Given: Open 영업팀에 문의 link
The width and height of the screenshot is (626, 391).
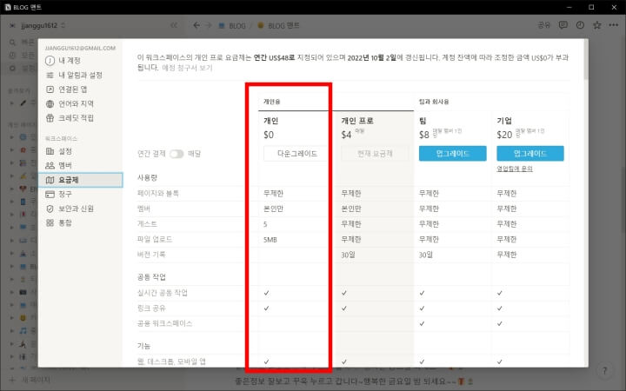Looking at the screenshot, I should click(515, 169).
